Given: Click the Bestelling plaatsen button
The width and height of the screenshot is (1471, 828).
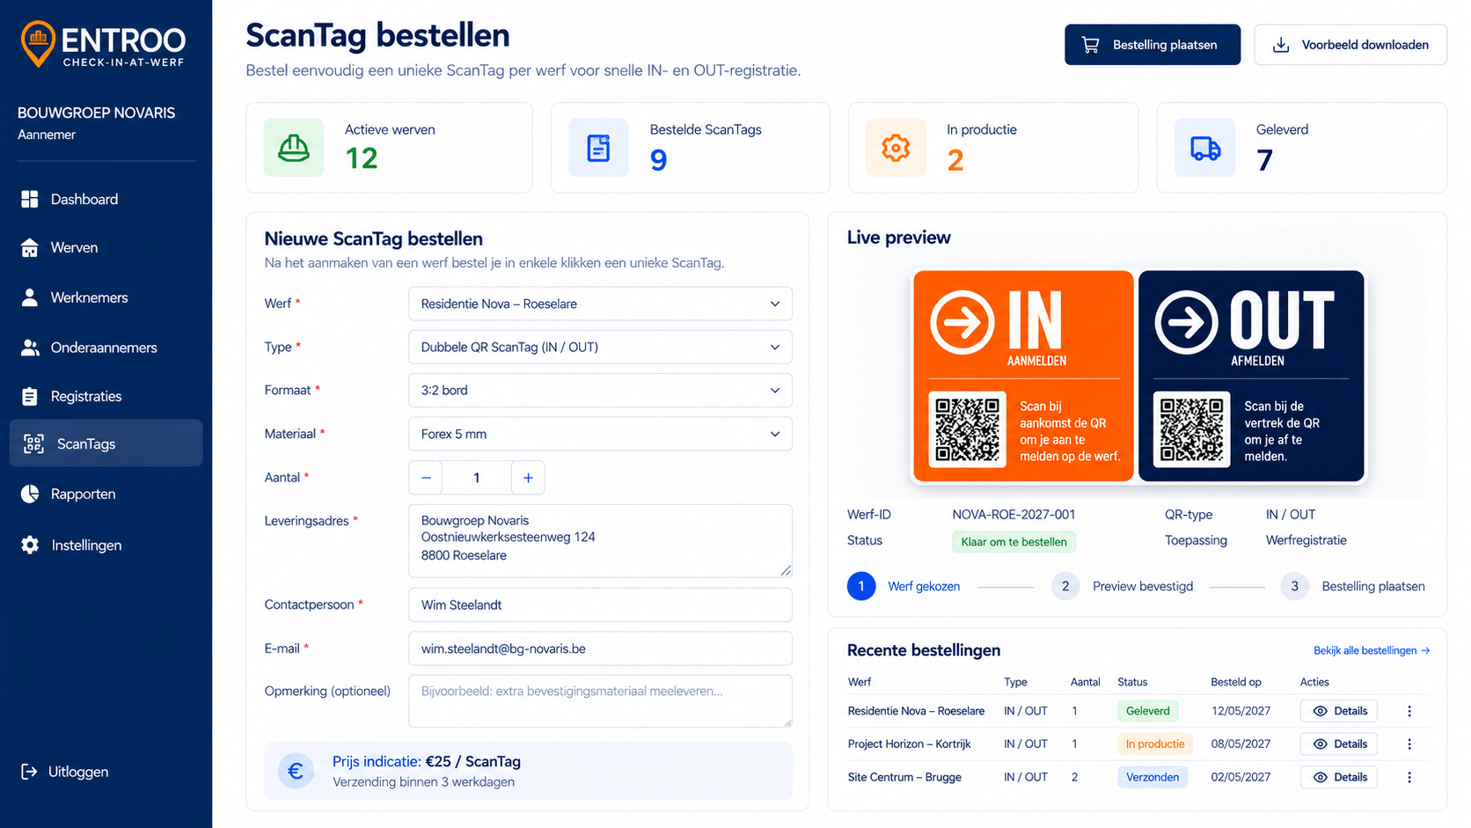Looking at the screenshot, I should 1153,45.
